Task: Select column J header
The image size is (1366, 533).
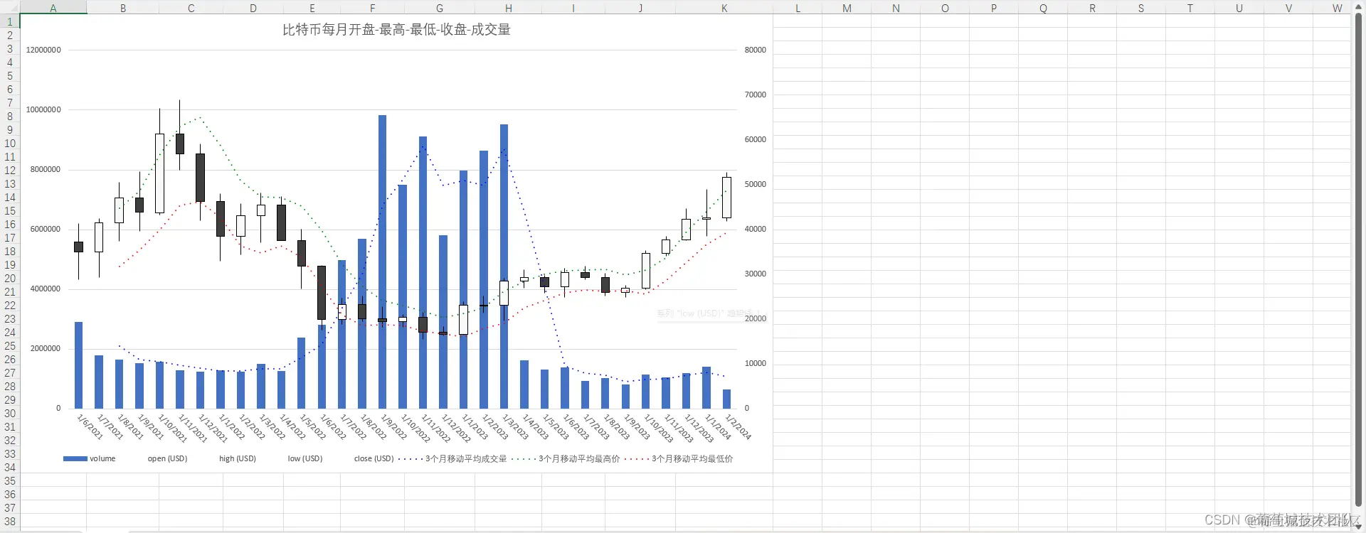Action: coord(640,9)
